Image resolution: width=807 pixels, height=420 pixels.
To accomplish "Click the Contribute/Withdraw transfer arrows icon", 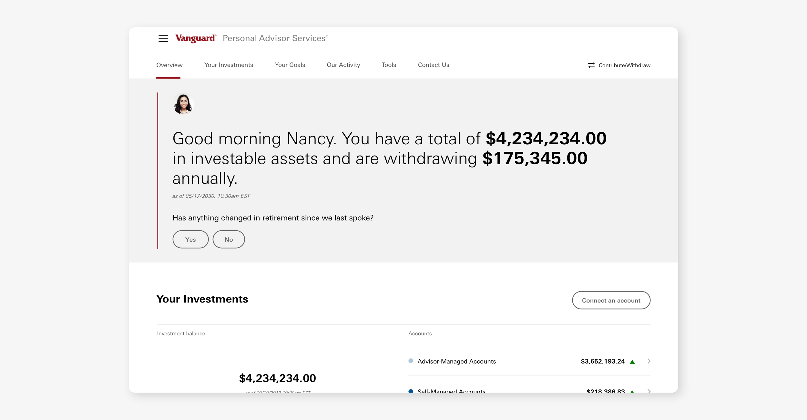I will (591, 65).
